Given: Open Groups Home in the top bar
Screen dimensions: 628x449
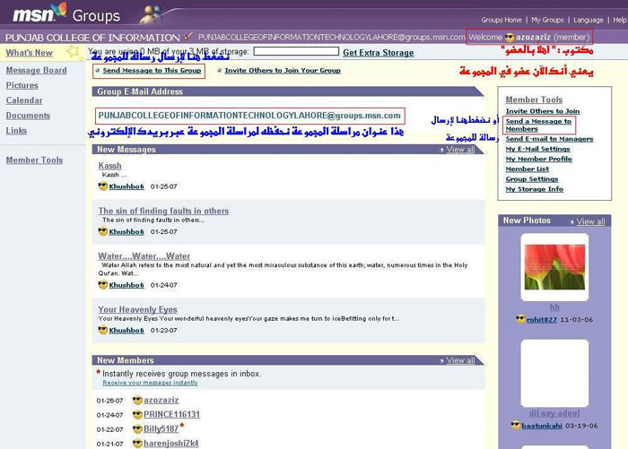Looking at the screenshot, I should [501, 20].
